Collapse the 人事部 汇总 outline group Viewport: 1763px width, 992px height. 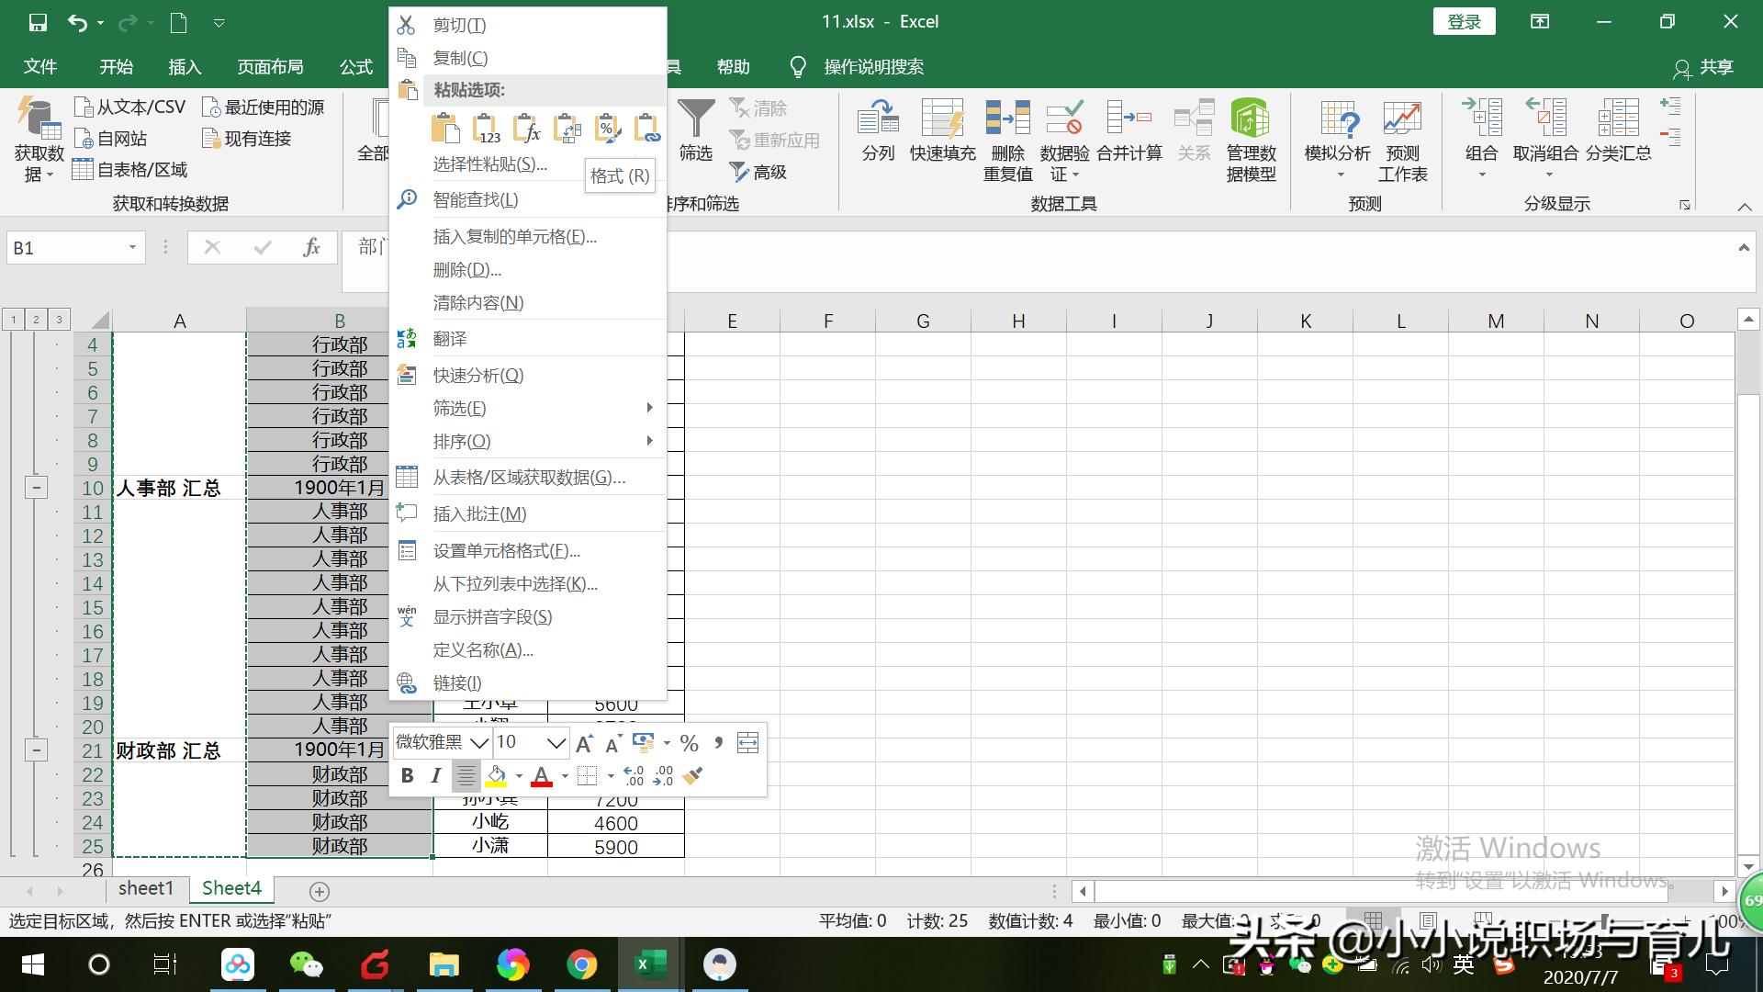tap(36, 488)
